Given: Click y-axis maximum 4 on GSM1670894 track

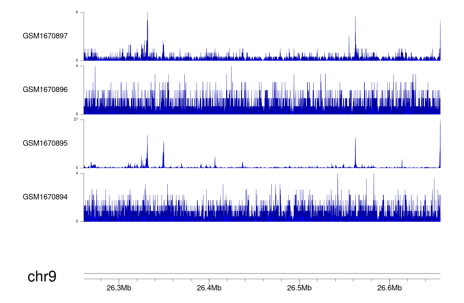Looking at the screenshot, I should 77,173.
